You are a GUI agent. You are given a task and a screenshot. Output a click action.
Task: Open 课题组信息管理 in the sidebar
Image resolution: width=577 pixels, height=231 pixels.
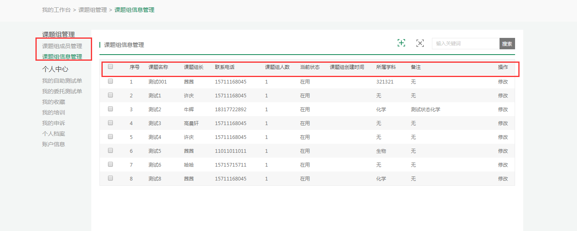62,57
